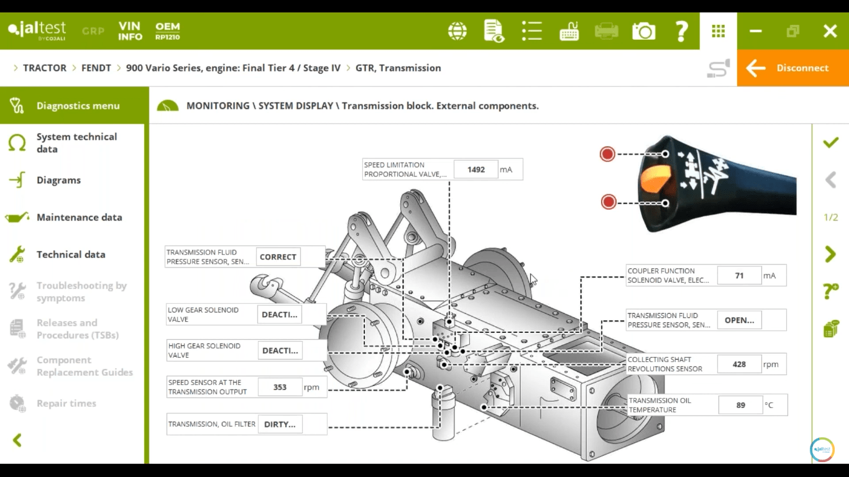Image resolution: width=849 pixels, height=477 pixels.
Task: Click VIN INFO in the header
Action: point(130,31)
